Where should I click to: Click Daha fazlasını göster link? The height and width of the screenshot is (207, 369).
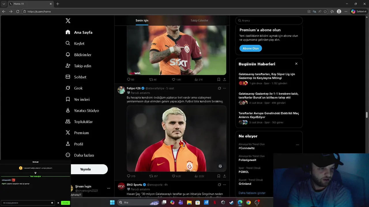click(252, 193)
